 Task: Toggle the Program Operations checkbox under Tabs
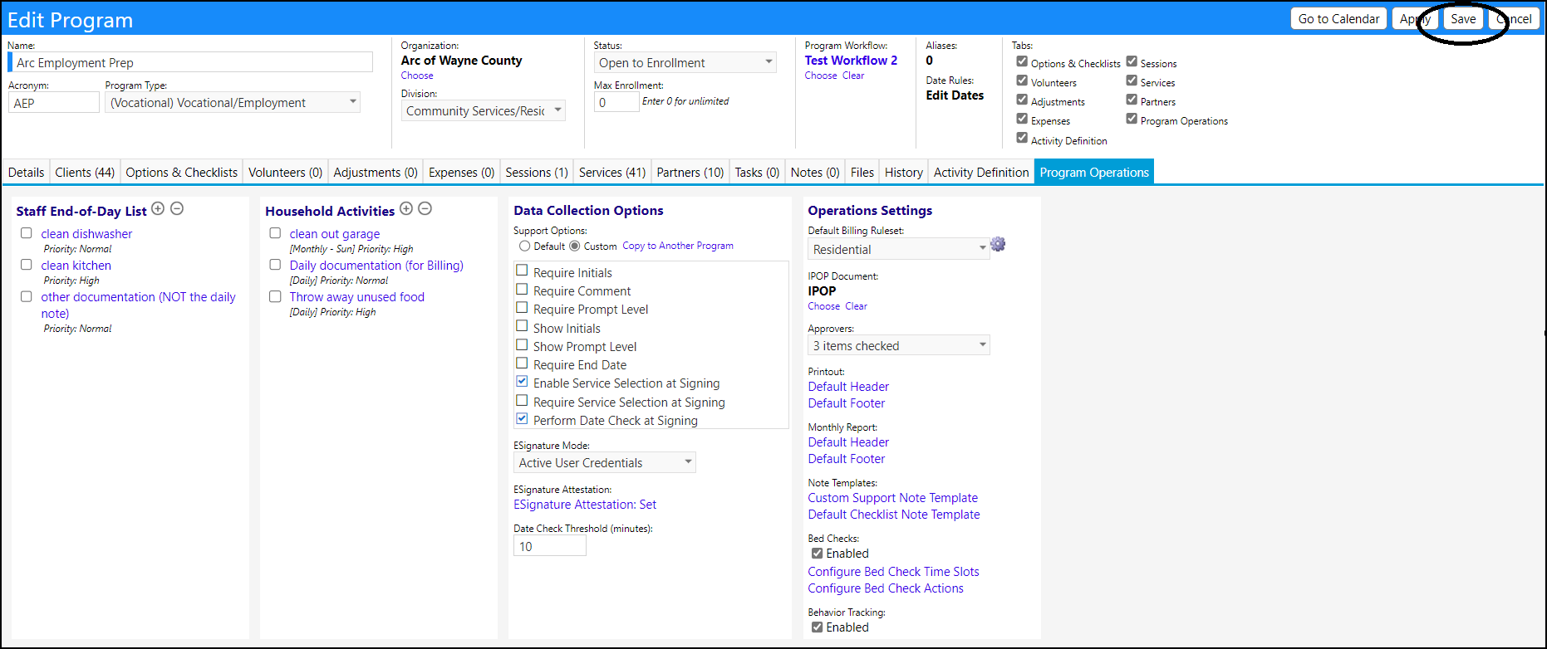coord(1132,119)
